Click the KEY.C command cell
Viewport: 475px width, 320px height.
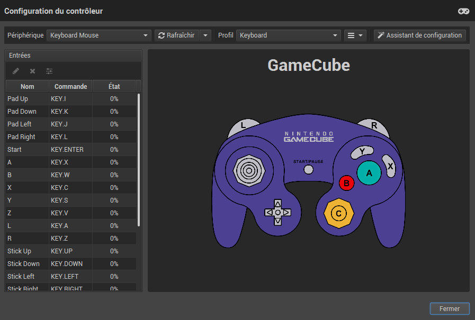[70, 188]
